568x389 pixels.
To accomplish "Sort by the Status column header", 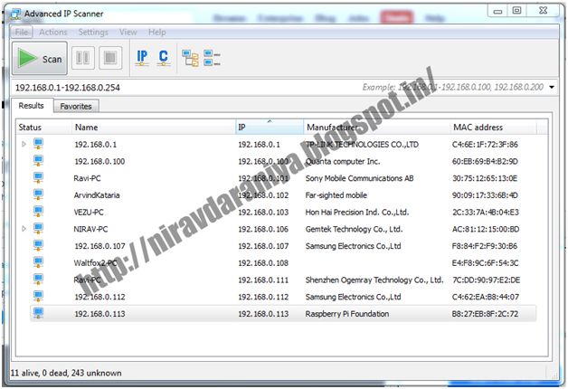I will point(44,128).
